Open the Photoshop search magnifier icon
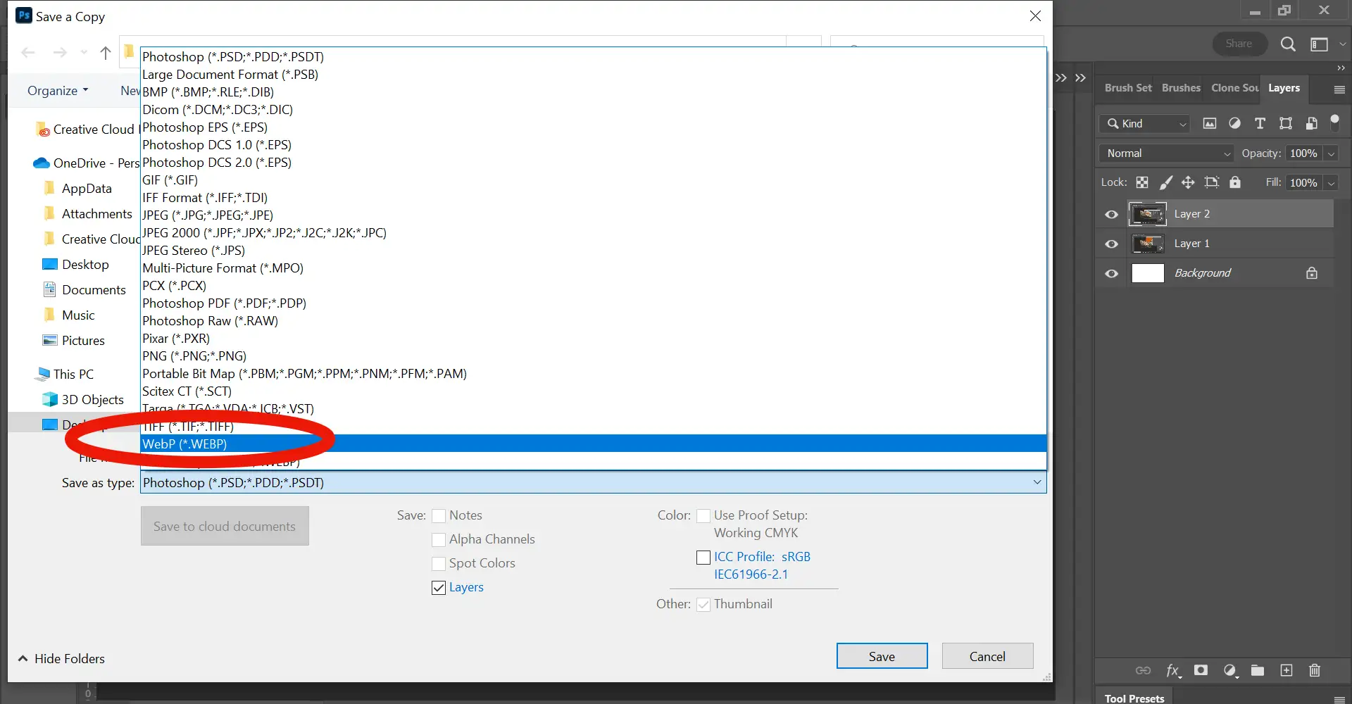The height and width of the screenshot is (704, 1352). (1288, 44)
